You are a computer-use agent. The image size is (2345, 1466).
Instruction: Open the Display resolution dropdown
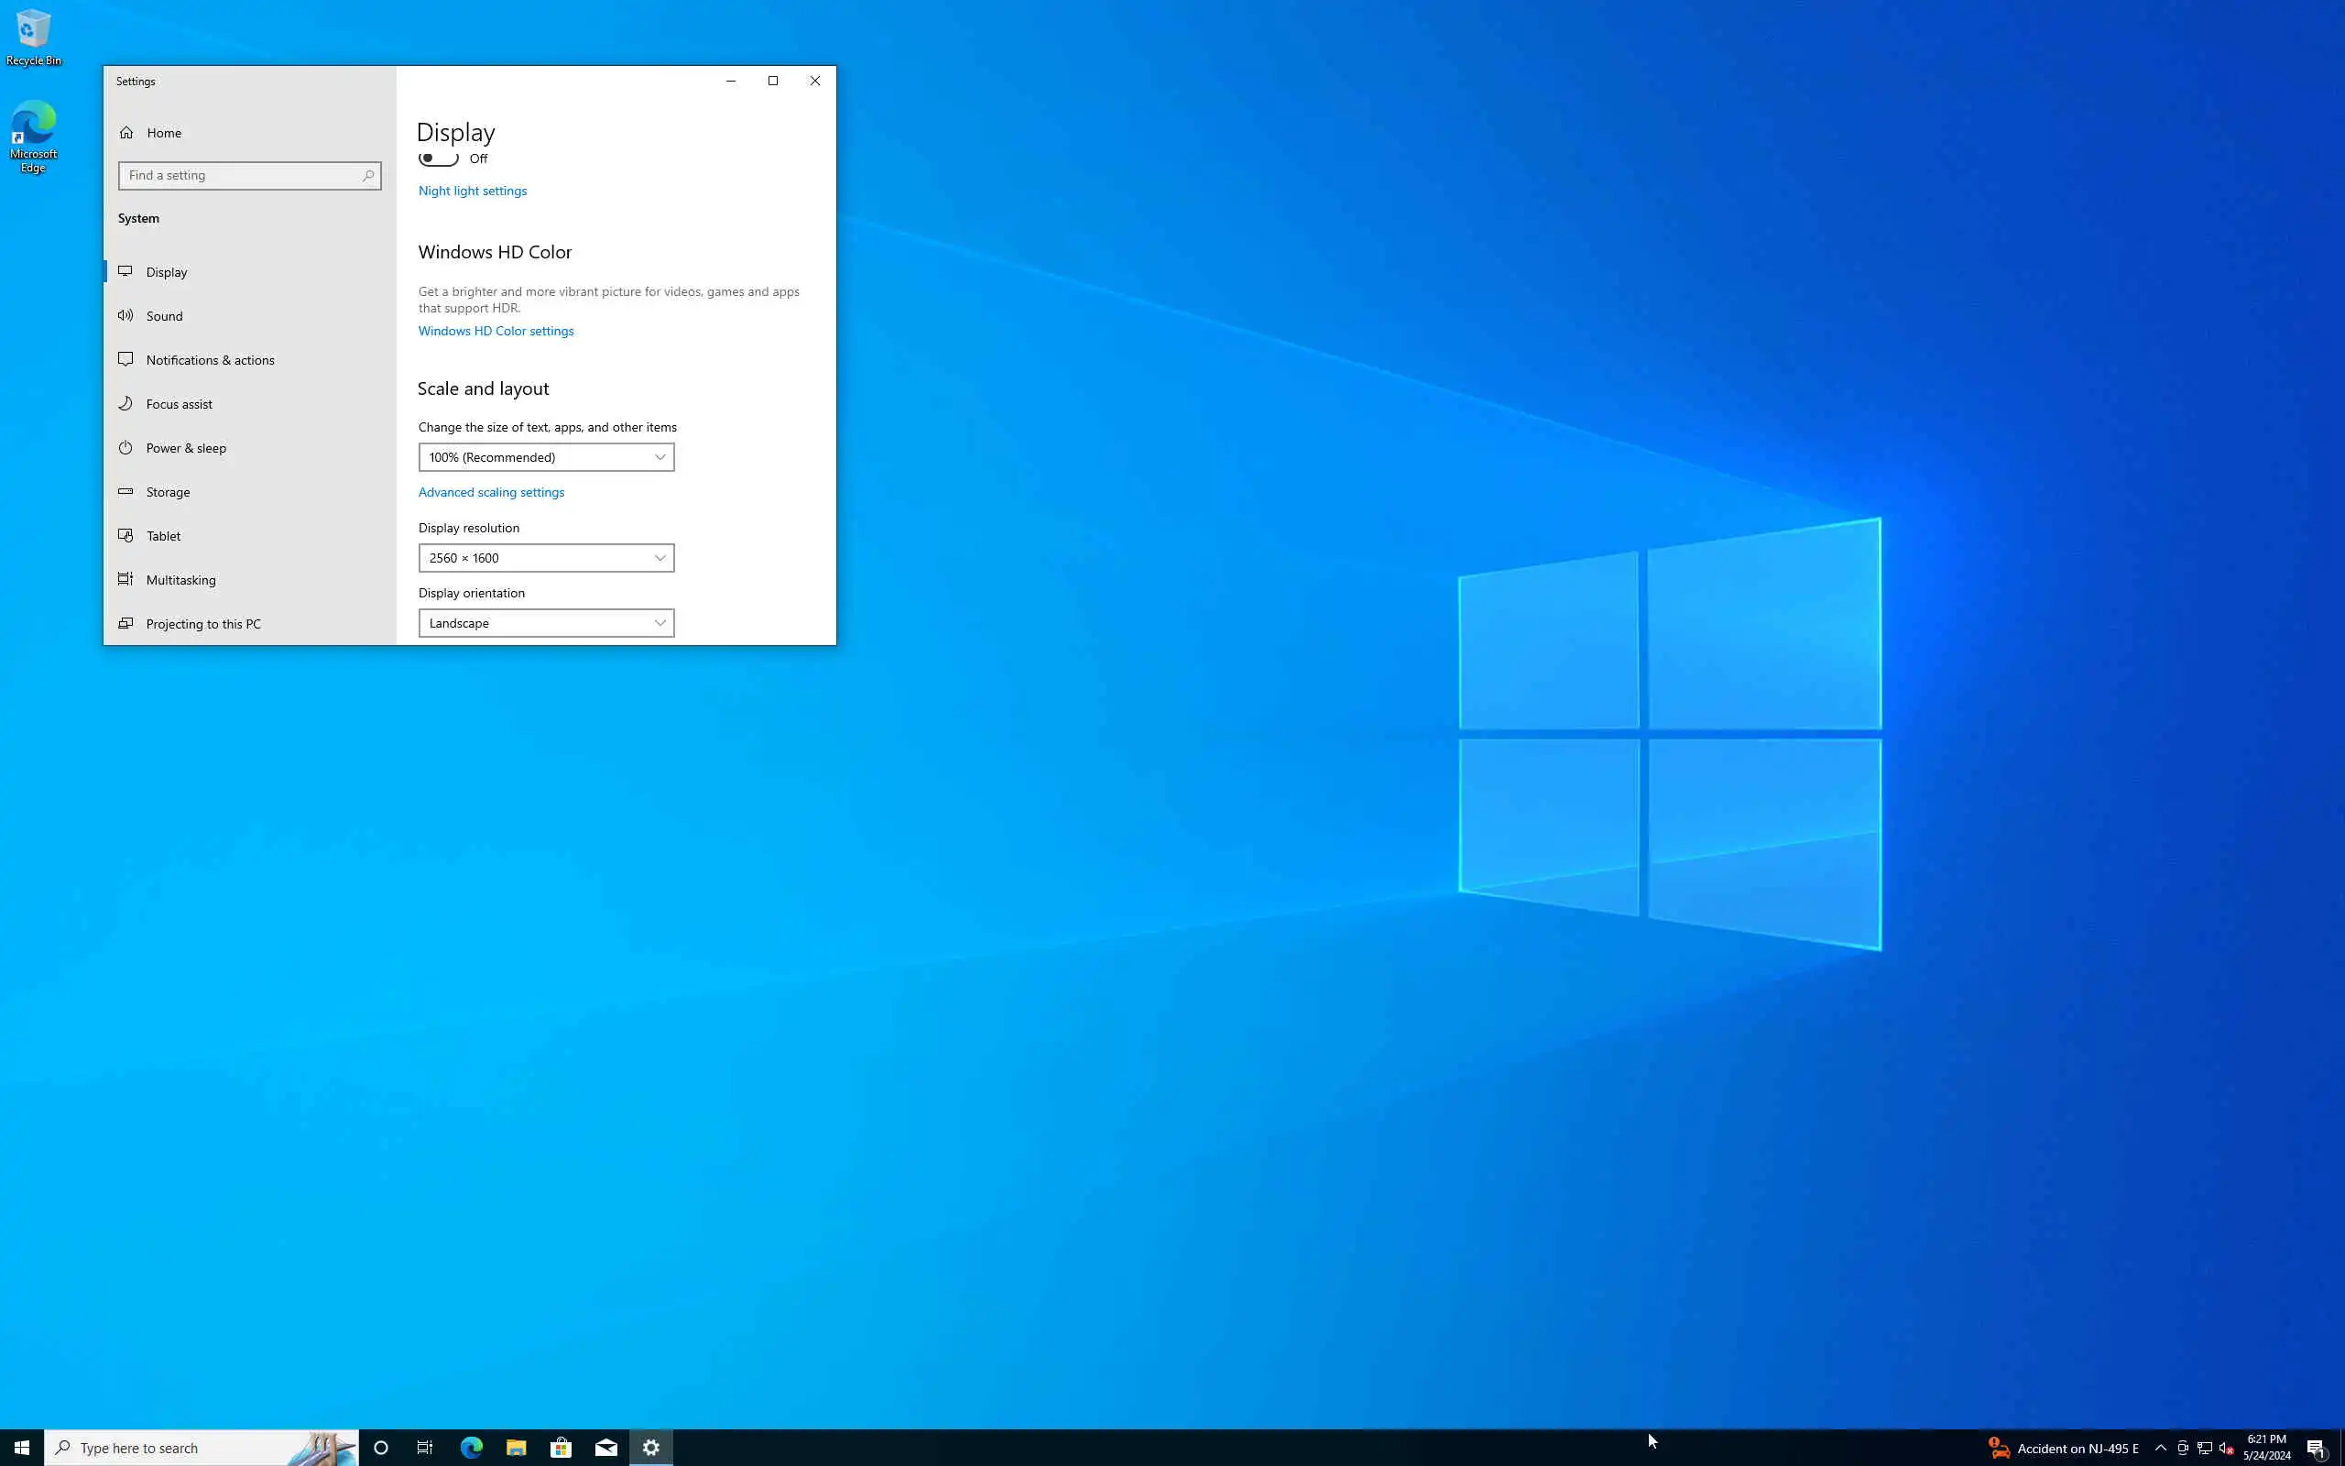click(x=546, y=559)
